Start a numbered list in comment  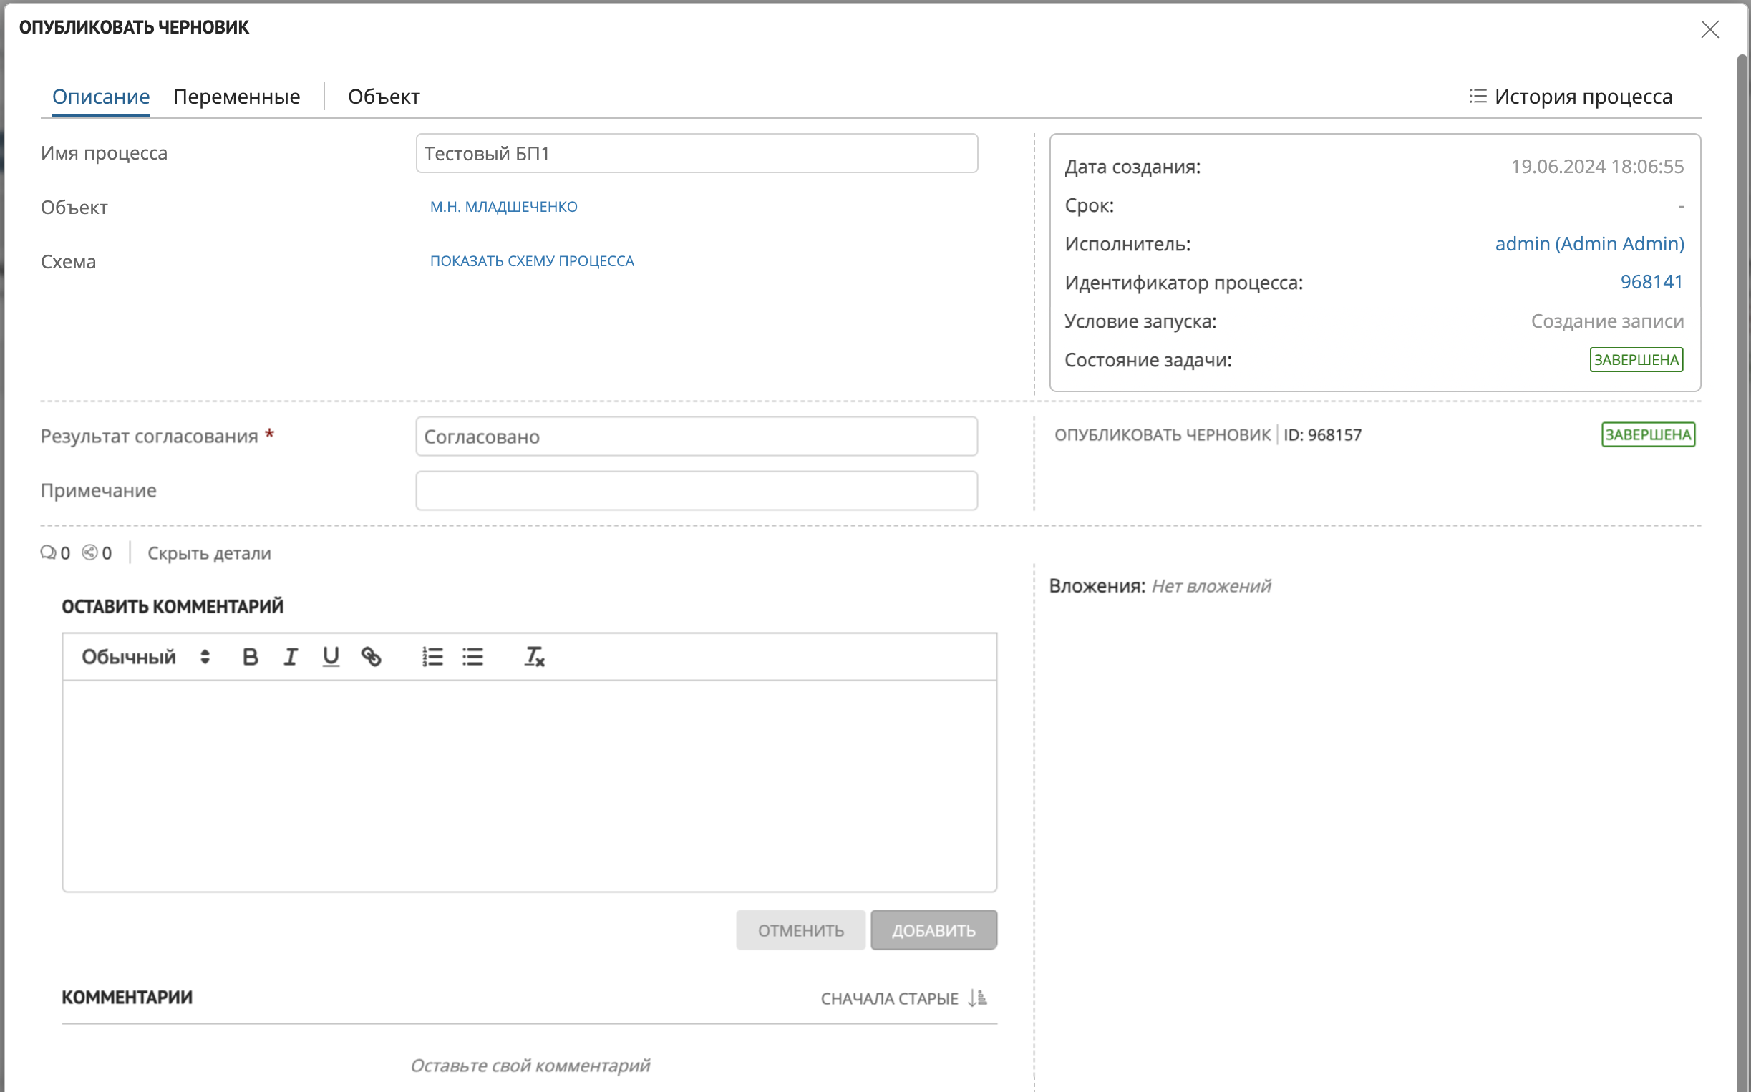pyautogui.click(x=432, y=656)
